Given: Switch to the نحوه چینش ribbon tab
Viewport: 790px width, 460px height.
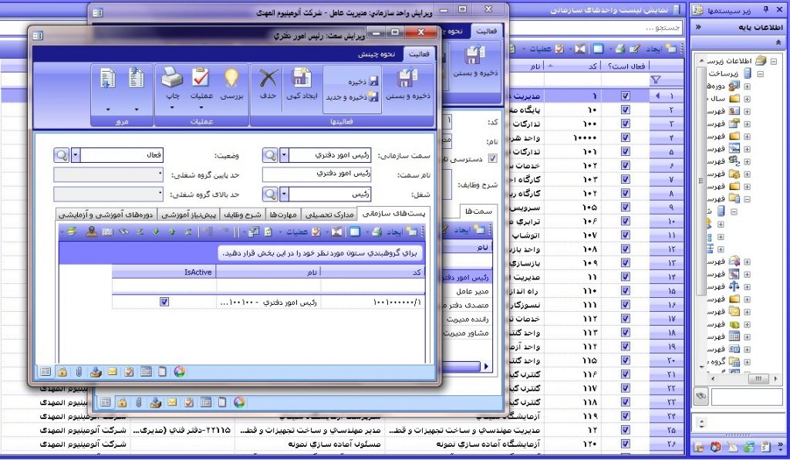Looking at the screenshot, I should [378, 54].
